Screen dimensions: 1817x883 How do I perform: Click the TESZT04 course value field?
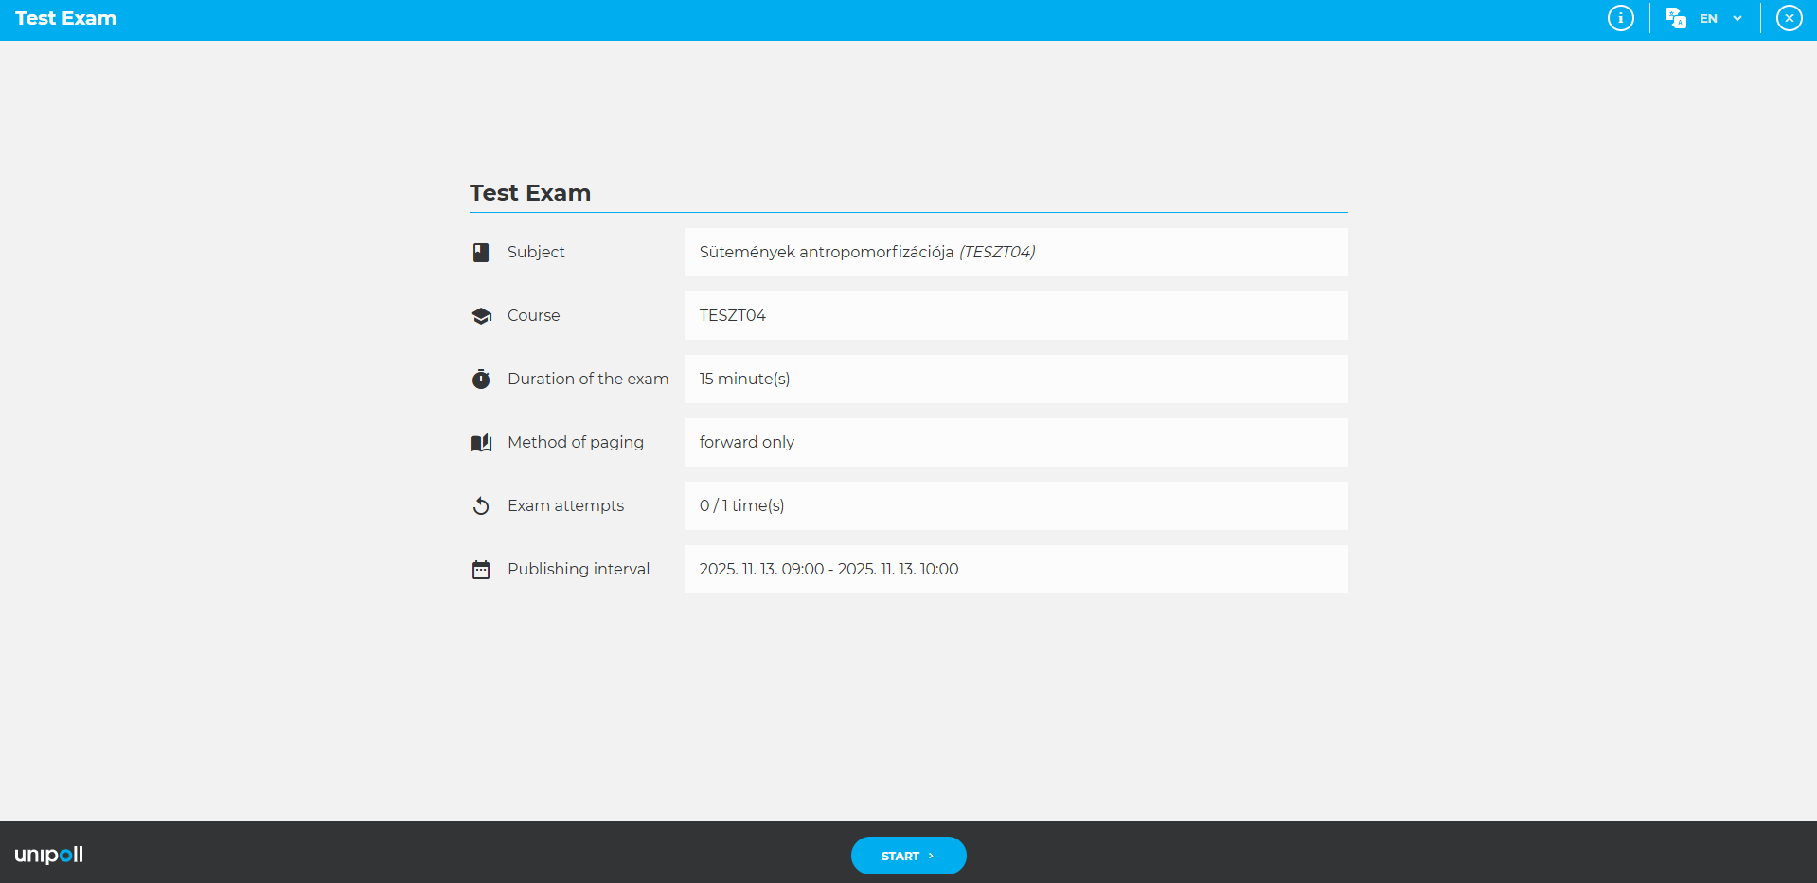pos(732,315)
